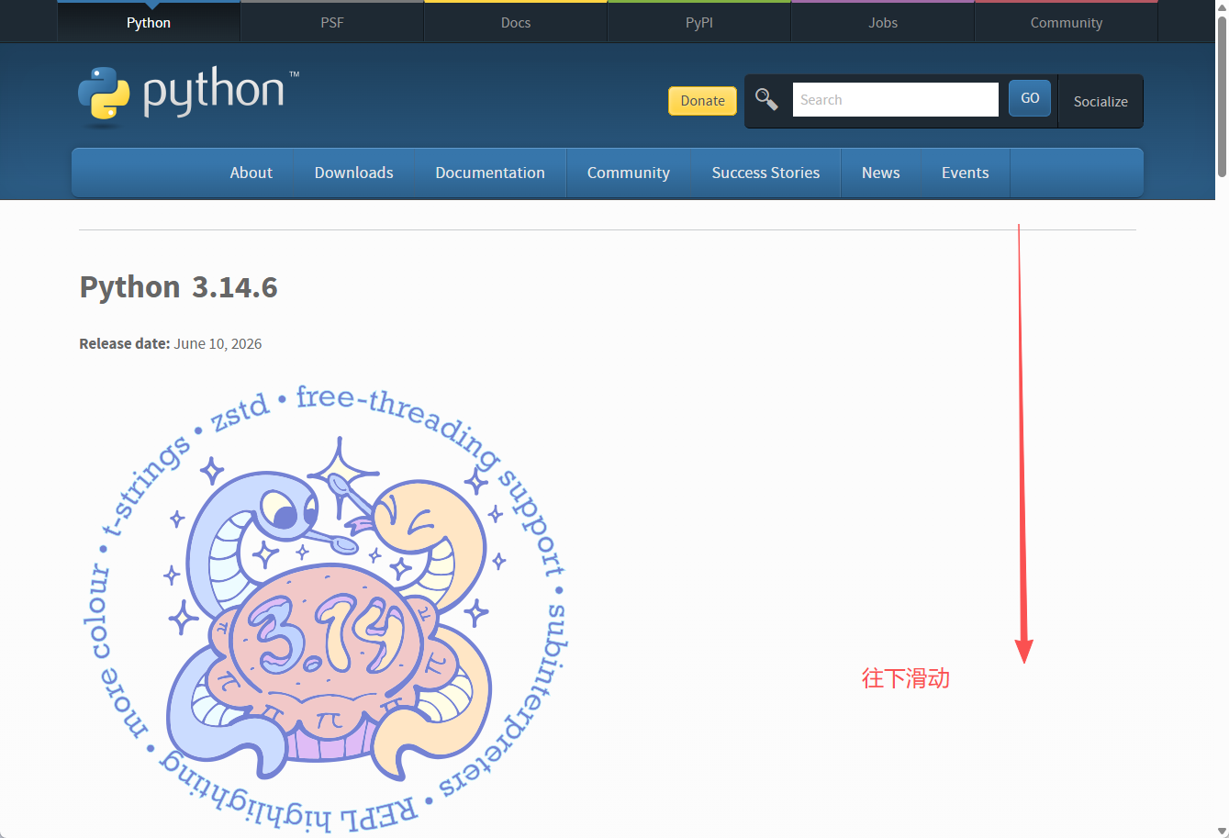Open Community in the main navigation bar
Viewport: 1229px width, 838px height.
[x=629, y=173]
